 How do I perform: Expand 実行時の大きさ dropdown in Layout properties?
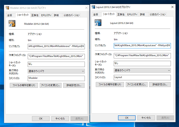click(x=142, y=70)
